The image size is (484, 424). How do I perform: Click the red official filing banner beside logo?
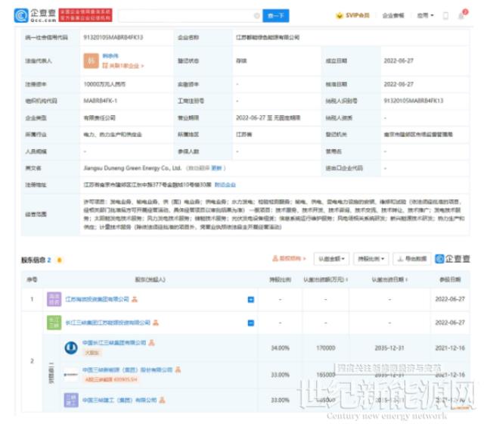point(85,15)
